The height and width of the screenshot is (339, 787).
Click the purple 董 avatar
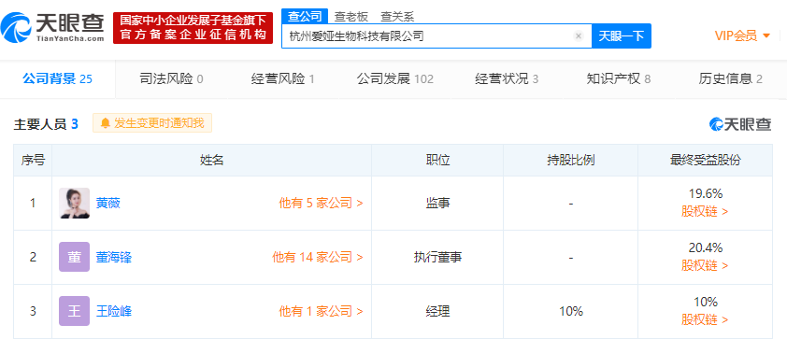pyautogui.click(x=74, y=257)
